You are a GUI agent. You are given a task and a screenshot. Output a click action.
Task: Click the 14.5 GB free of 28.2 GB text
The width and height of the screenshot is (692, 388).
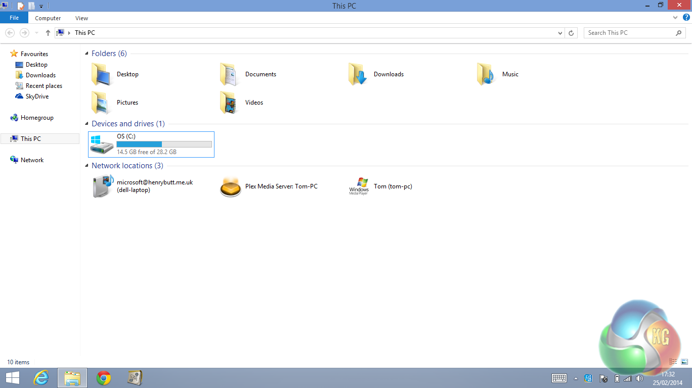(147, 152)
